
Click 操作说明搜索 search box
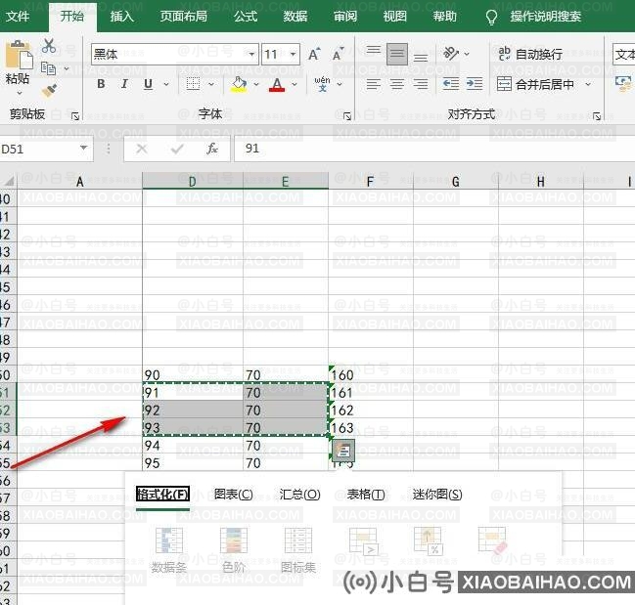(545, 17)
